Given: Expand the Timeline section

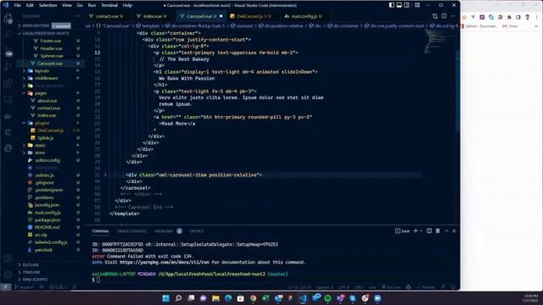Looking at the screenshot, I should coord(31,272).
